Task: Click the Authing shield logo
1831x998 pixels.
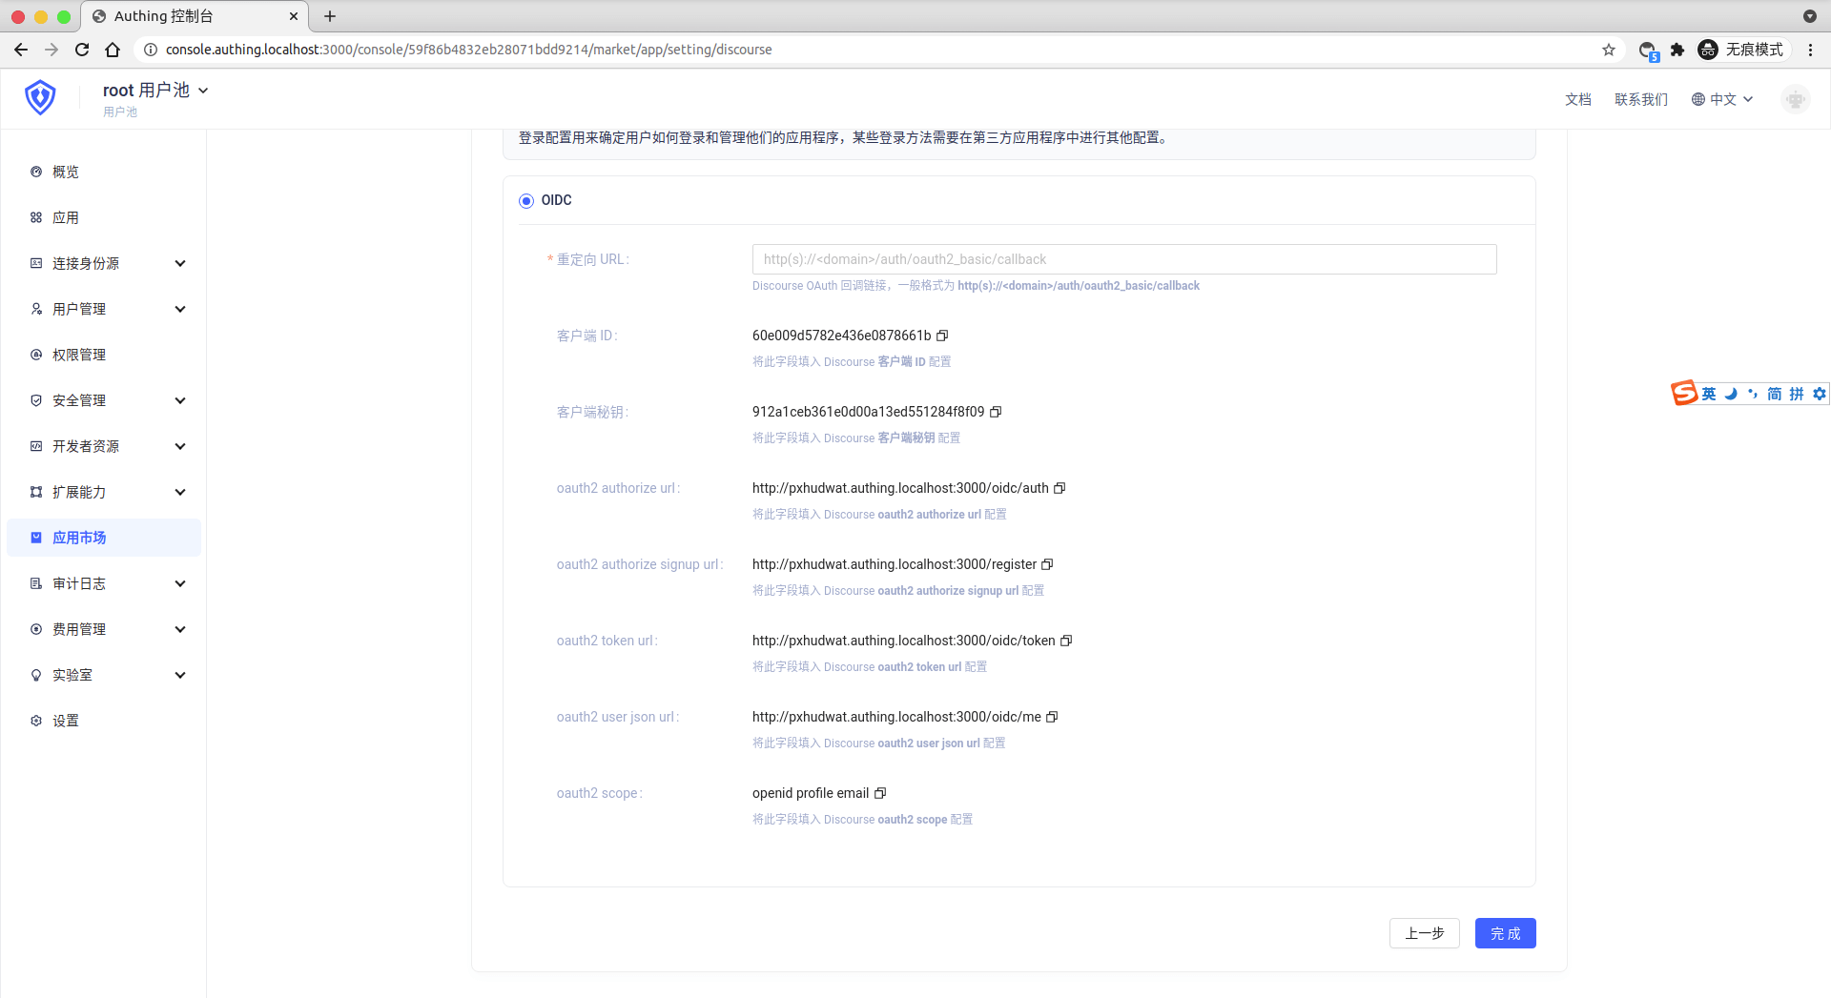Action: (40, 97)
